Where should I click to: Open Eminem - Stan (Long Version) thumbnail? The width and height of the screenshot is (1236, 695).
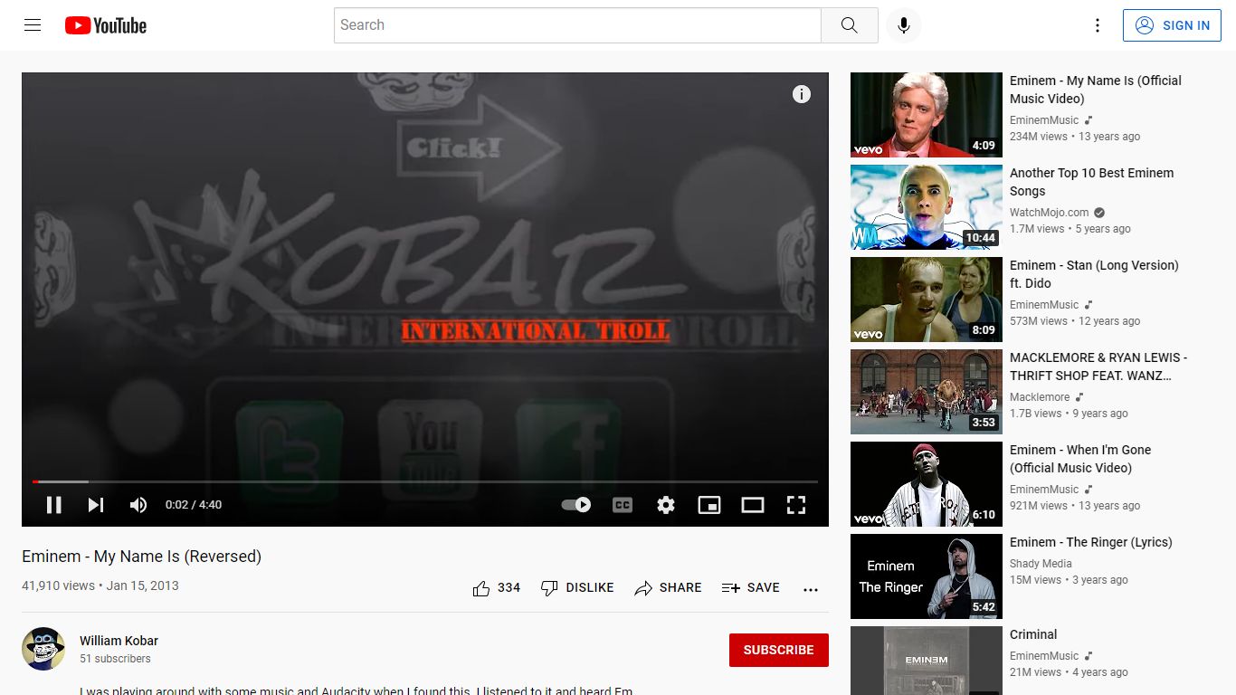pos(927,300)
